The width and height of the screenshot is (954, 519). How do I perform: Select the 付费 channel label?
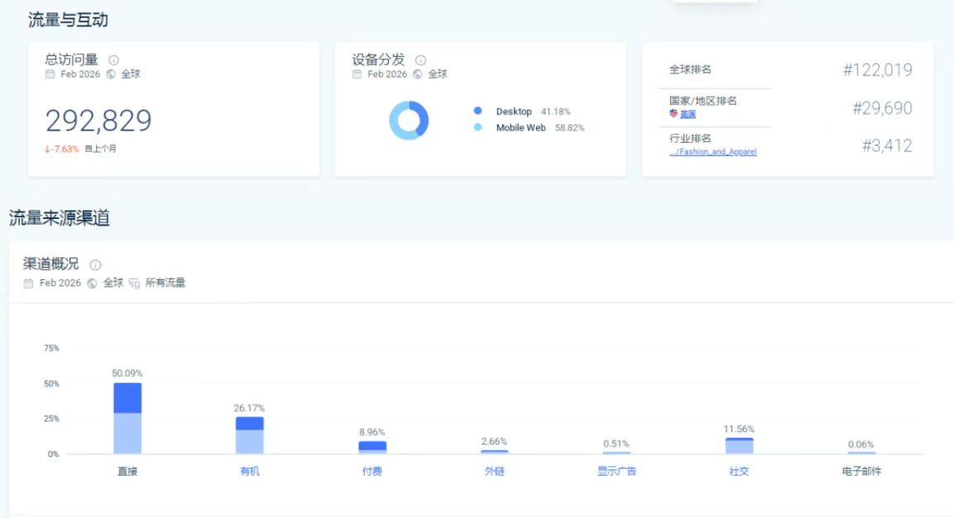point(372,471)
